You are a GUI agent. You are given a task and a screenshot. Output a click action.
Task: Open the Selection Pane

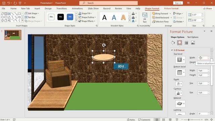160,22
